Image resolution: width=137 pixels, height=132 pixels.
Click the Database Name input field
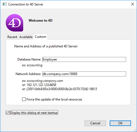point(84,59)
